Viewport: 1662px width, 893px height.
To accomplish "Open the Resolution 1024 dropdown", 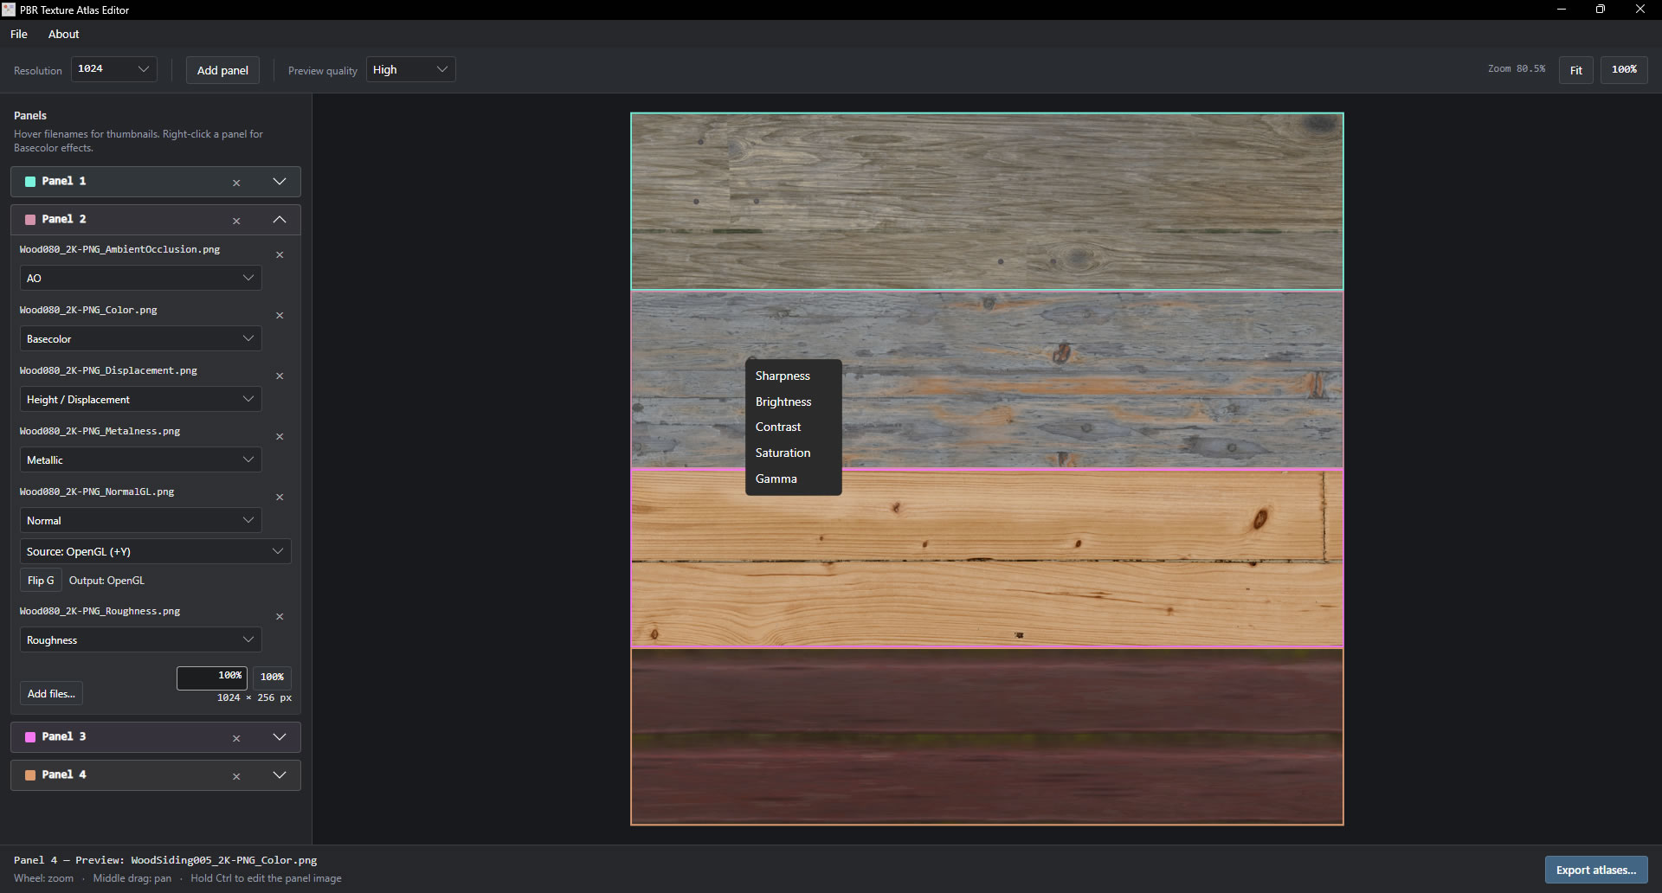I will tap(114, 69).
